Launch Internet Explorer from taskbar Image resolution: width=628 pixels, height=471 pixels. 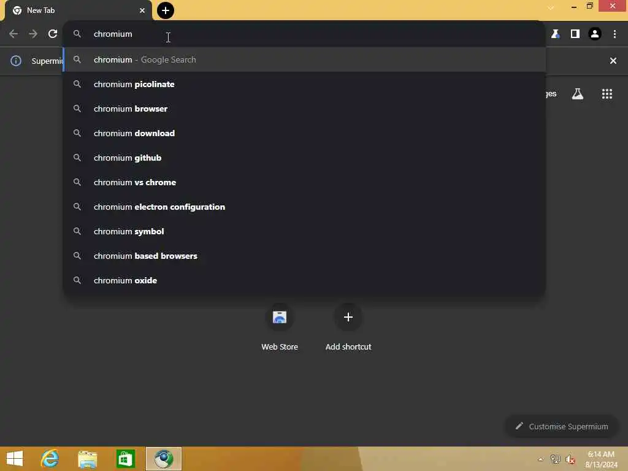[x=50, y=459]
